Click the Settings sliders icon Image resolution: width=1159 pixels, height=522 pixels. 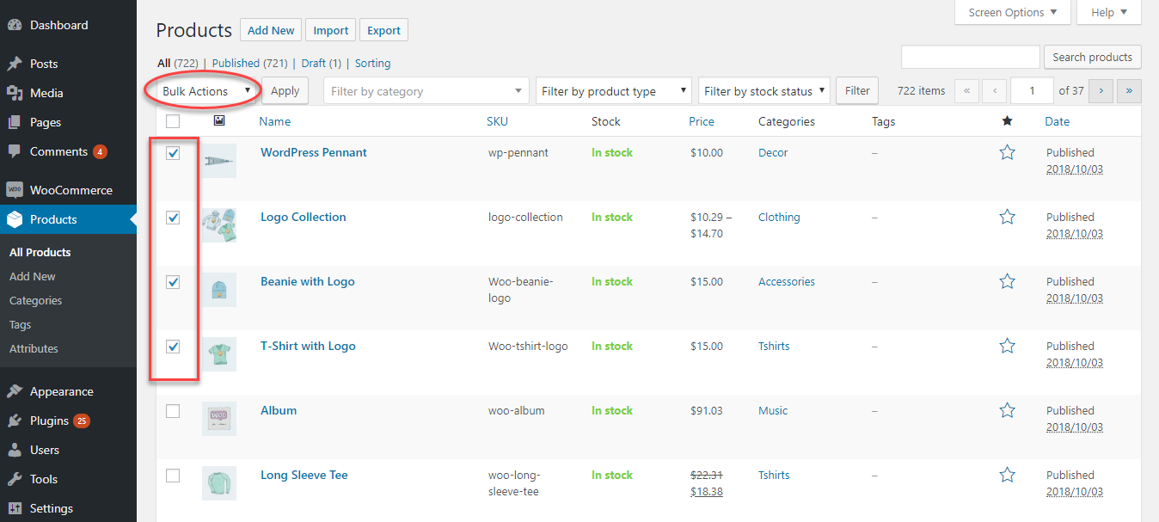(14, 508)
